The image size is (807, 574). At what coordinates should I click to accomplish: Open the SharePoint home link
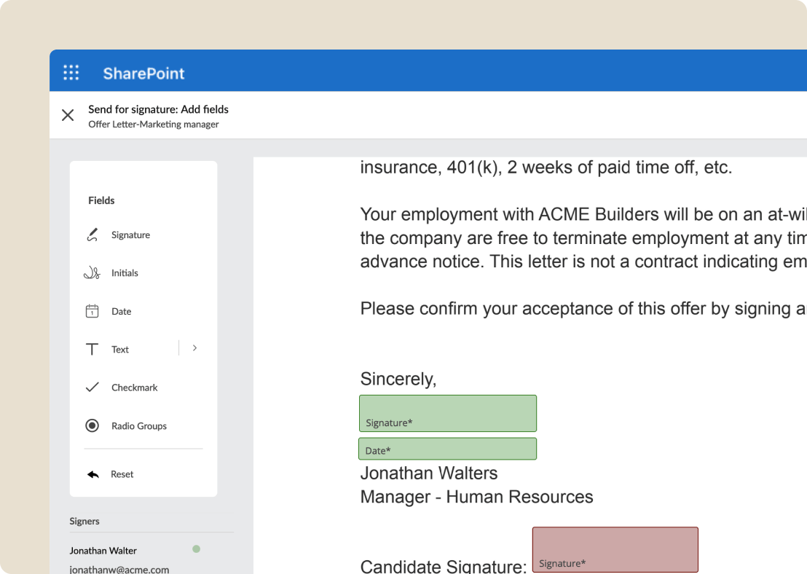[143, 73]
